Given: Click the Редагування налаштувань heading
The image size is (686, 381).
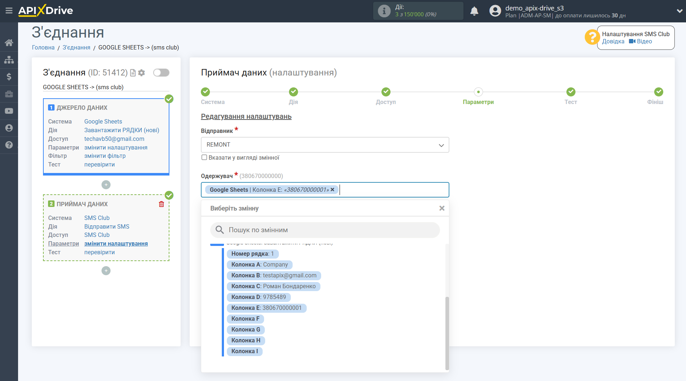Looking at the screenshot, I should coord(246,117).
